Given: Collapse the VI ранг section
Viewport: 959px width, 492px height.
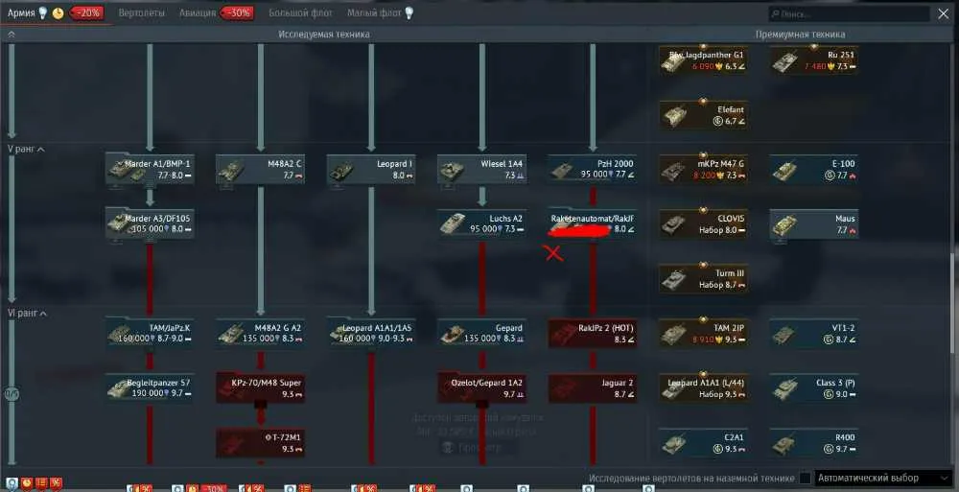Looking at the screenshot, I should 27,314.
